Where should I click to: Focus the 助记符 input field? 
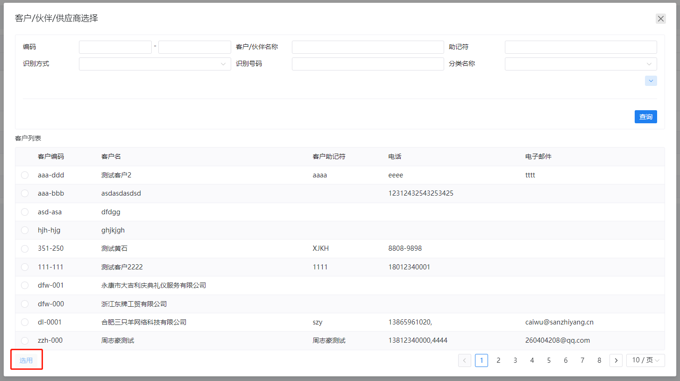click(581, 47)
